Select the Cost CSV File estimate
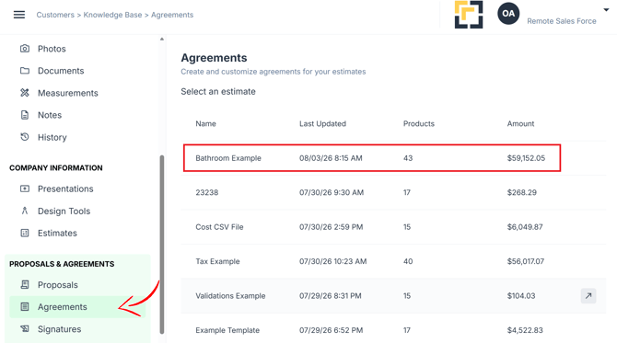The image size is (617, 343). coord(393,227)
